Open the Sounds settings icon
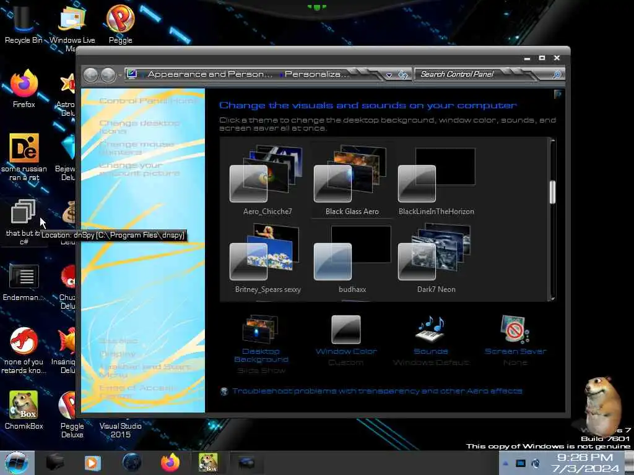634x475 pixels. point(431,330)
